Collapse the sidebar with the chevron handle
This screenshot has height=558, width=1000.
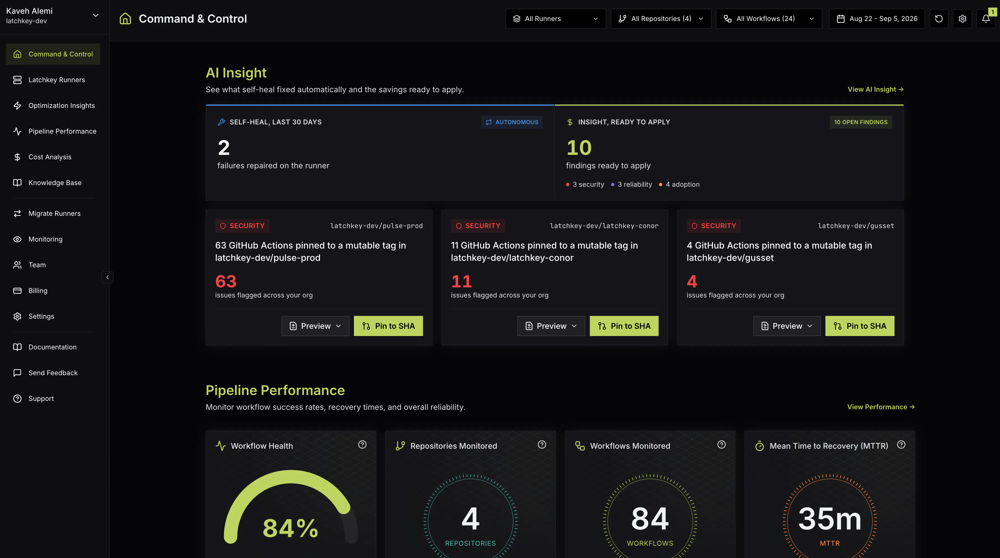pos(107,277)
